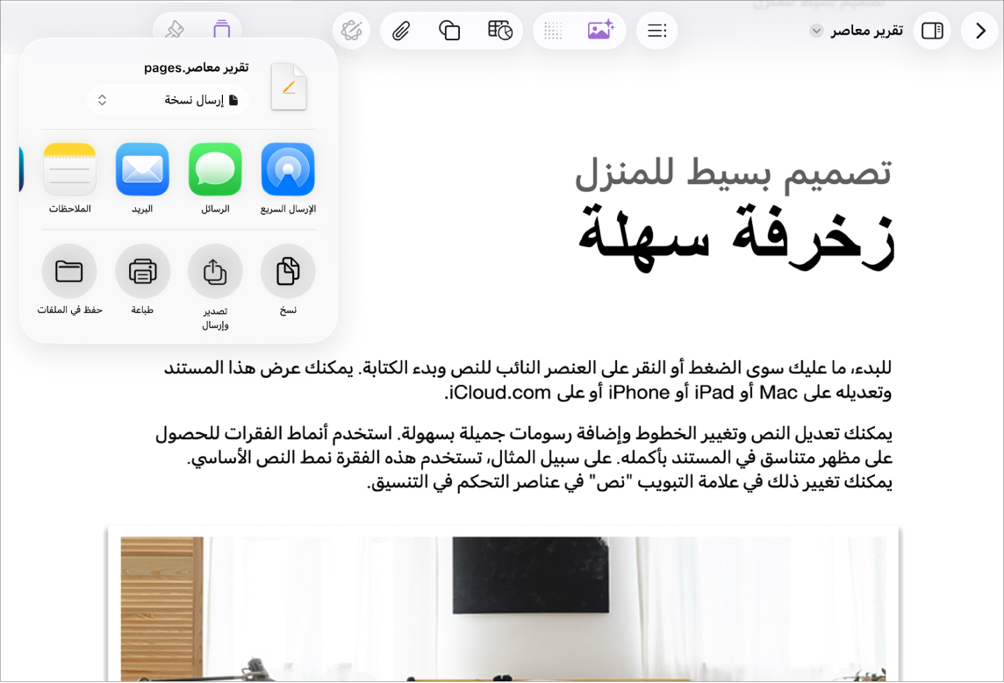This screenshot has width=1004, height=683.
Task: Open the list and outline options icon
Action: tap(657, 31)
